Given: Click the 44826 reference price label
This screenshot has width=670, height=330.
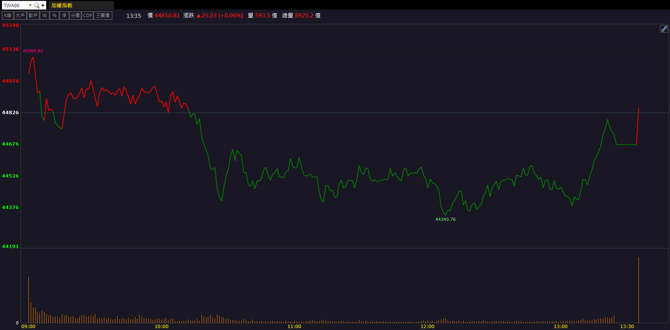Looking at the screenshot, I should pos(11,112).
